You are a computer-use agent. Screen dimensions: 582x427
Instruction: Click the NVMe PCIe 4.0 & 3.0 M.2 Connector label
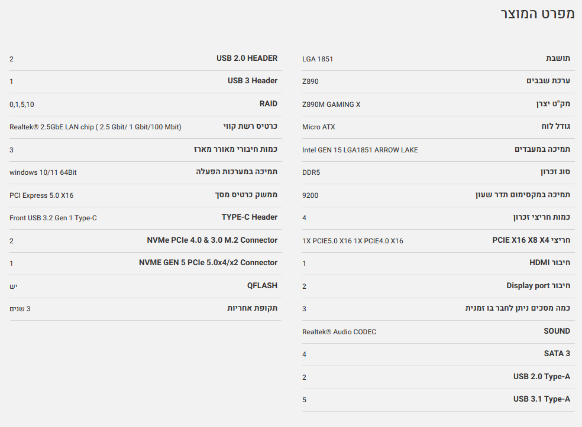pyautogui.click(x=212, y=240)
